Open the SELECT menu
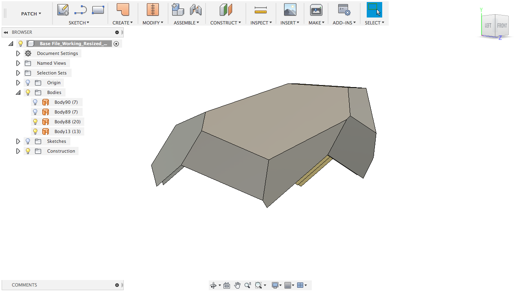Image resolution: width=521 pixels, height=291 pixels. [374, 23]
